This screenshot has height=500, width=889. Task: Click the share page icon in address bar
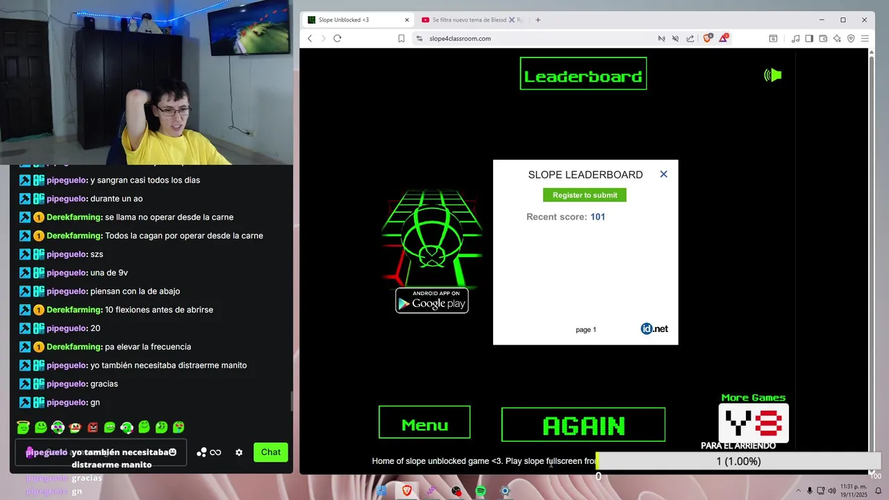tap(690, 38)
